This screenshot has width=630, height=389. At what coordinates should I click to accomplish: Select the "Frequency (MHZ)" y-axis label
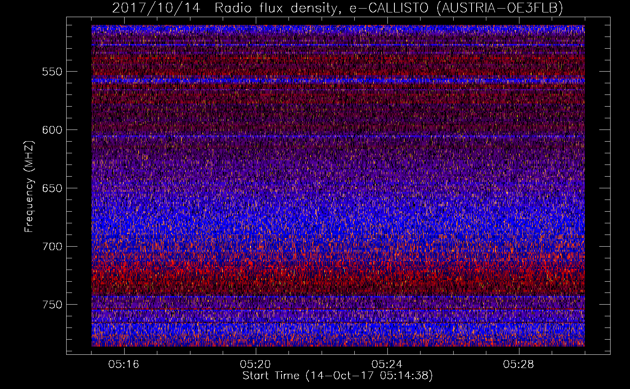point(29,186)
